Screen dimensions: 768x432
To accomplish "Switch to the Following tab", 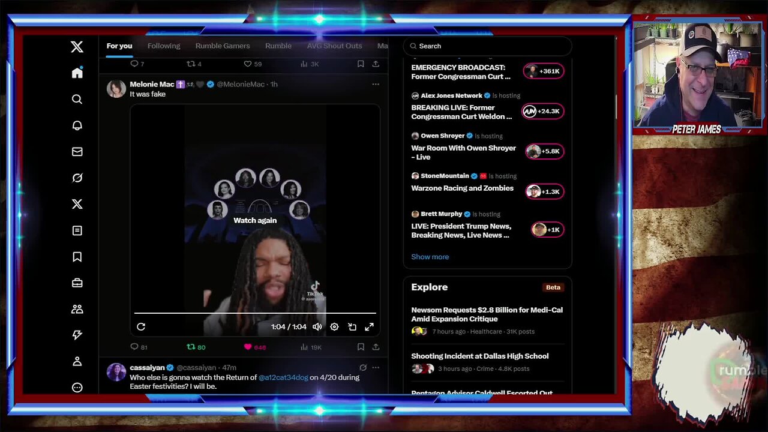I will click(x=164, y=46).
